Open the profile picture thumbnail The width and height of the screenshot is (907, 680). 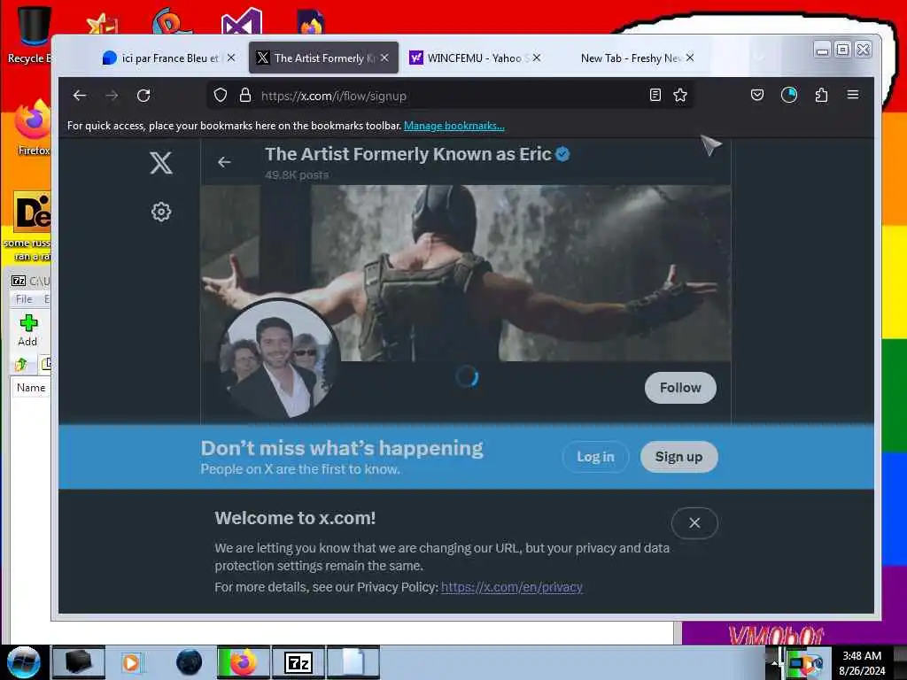(x=278, y=358)
